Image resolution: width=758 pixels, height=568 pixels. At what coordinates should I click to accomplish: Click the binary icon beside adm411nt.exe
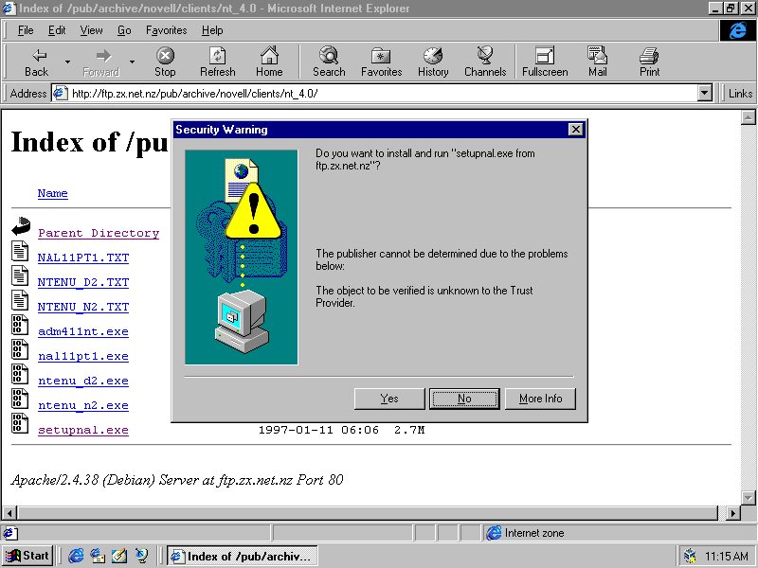pyautogui.click(x=20, y=325)
